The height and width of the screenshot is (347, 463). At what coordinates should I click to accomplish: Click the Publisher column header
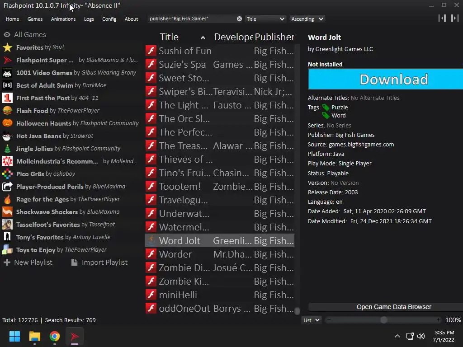point(274,37)
